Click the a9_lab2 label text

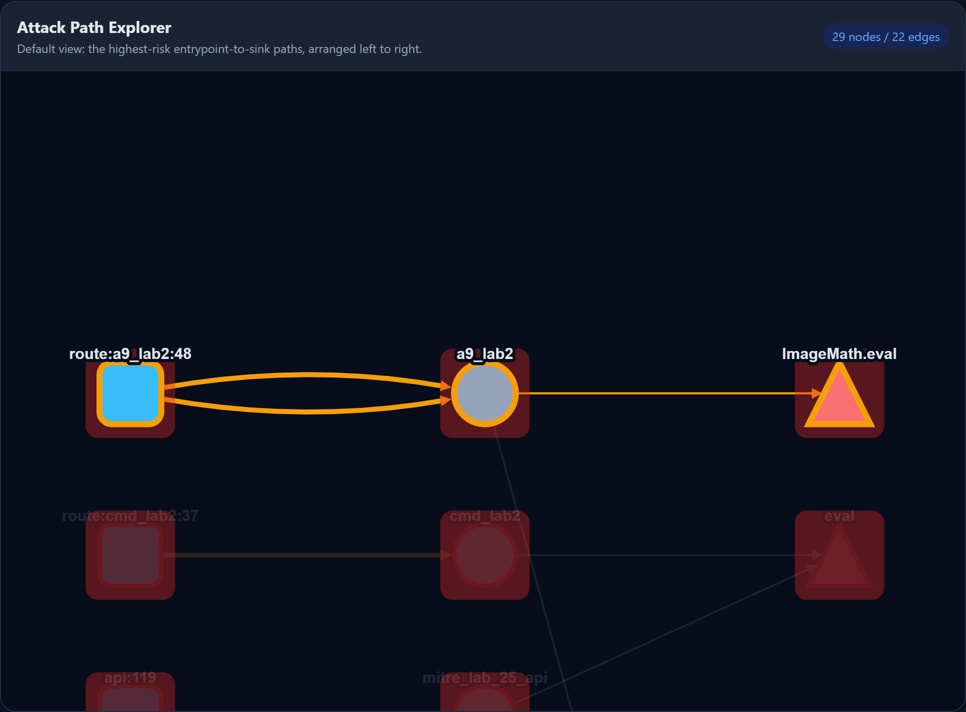(x=484, y=354)
